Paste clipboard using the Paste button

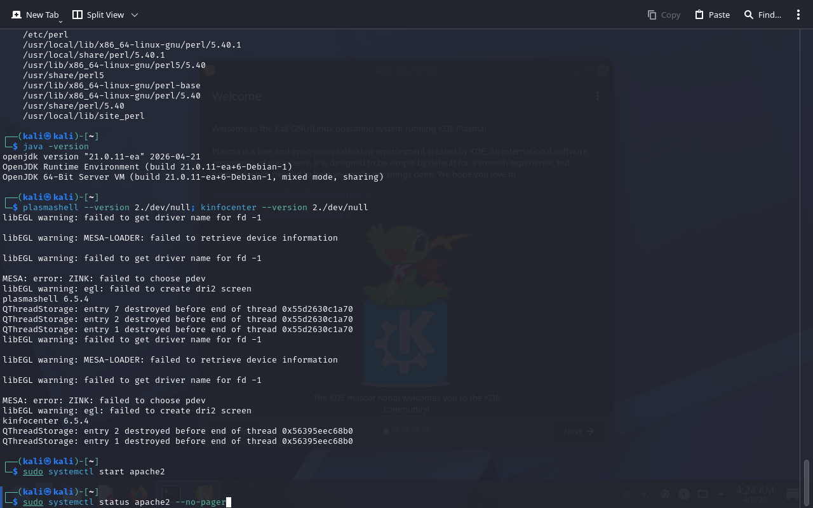pyautogui.click(x=712, y=15)
